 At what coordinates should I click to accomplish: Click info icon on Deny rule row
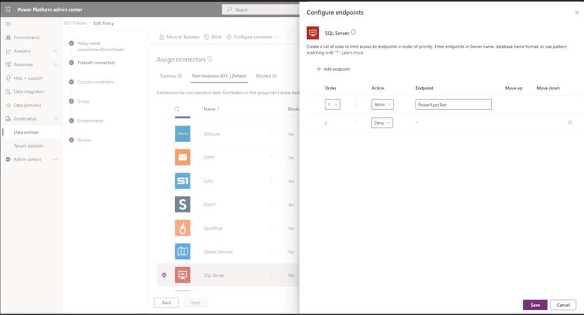pos(570,123)
